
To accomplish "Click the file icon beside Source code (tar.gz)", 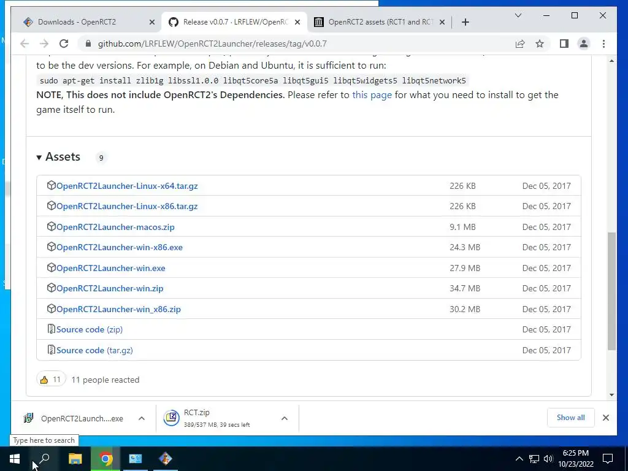I will coord(51,350).
